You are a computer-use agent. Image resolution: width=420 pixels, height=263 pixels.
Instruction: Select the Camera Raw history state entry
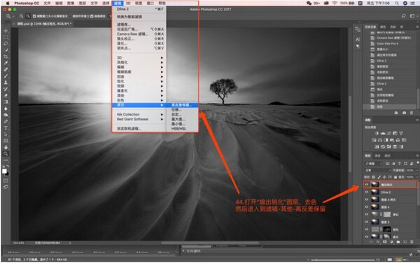click(393, 38)
